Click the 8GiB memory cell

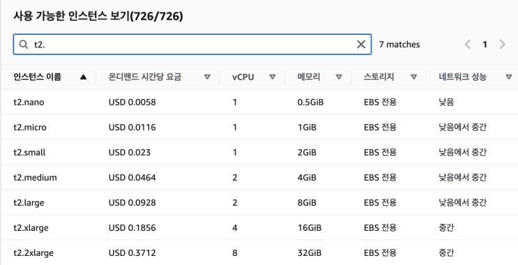click(307, 202)
